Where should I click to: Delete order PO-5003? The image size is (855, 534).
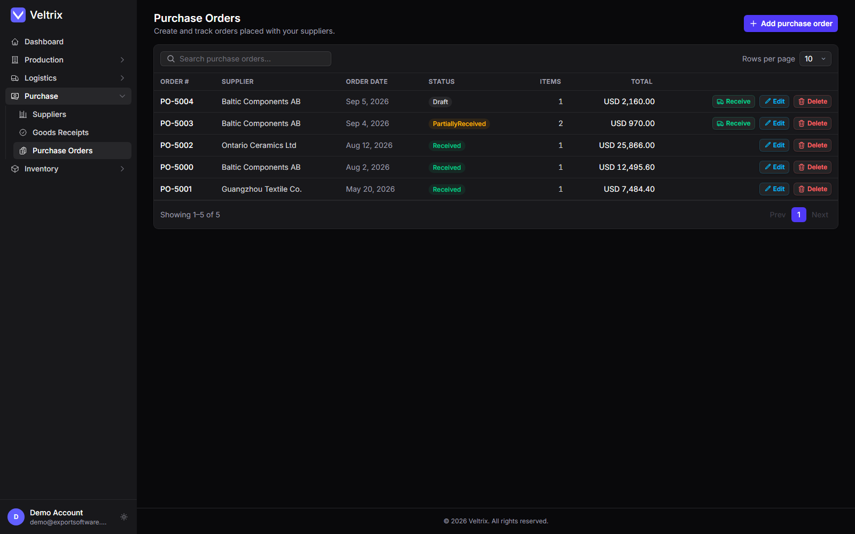812,123
